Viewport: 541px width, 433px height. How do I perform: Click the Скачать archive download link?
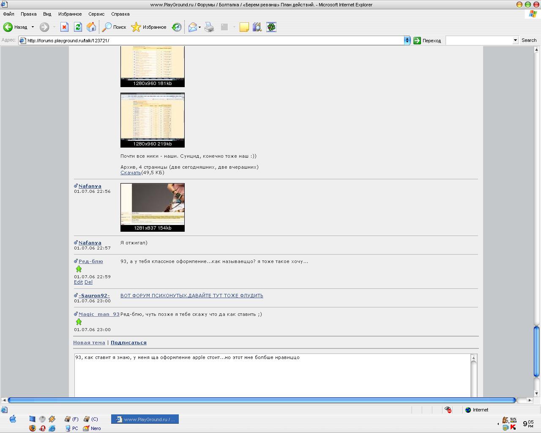pos(131,173)
